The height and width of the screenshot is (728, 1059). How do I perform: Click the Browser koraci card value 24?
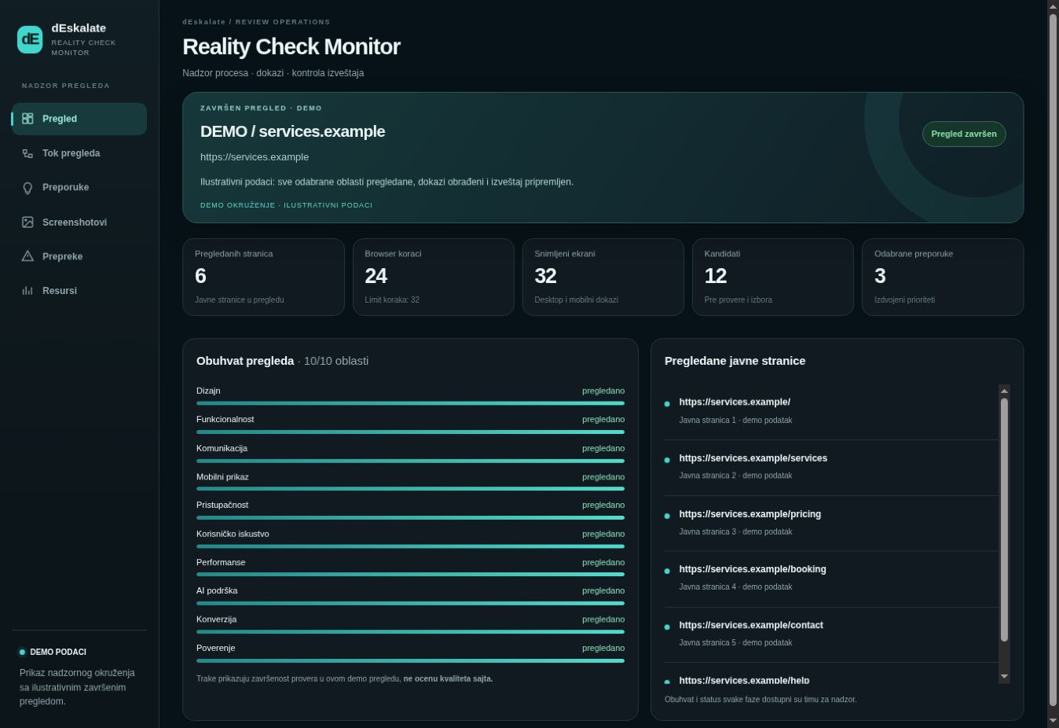376,276
